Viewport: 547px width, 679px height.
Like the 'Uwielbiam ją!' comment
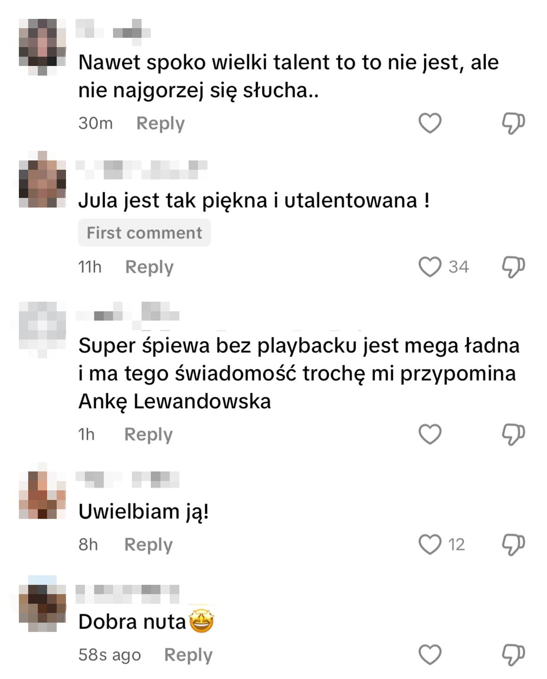[430, 545]
